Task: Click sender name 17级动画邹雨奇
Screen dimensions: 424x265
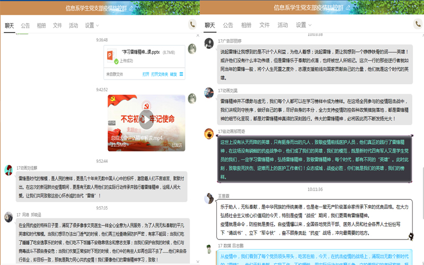Action: [x=232, y=131]
